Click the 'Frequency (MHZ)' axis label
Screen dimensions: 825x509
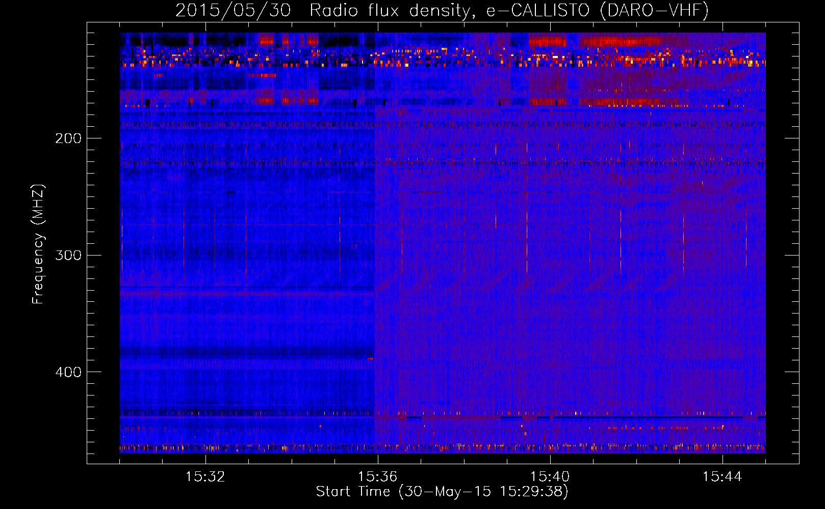click(38, 244)
